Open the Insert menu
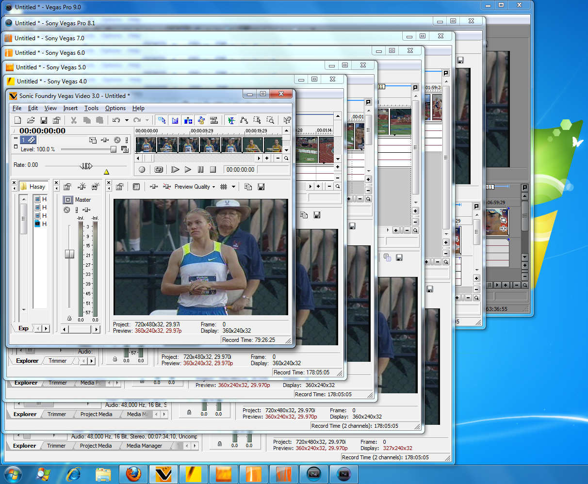Image resolution: width=588 pixels, height=484 pixels. point(70,108)
